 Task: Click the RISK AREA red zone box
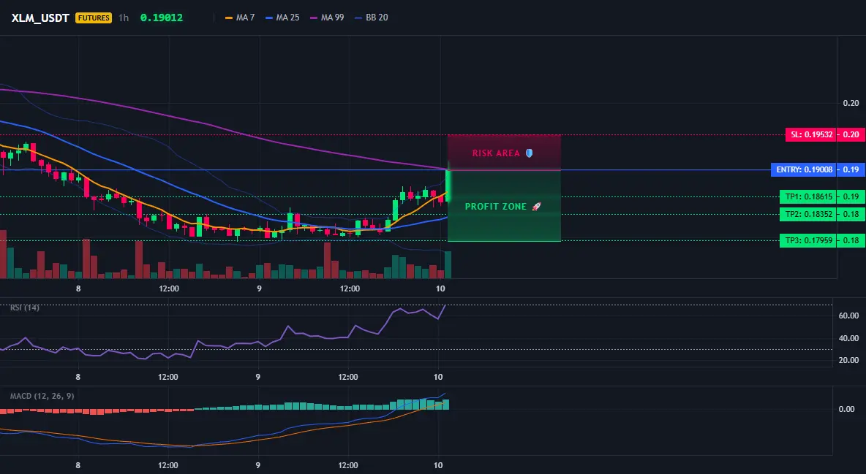point(504,153)
